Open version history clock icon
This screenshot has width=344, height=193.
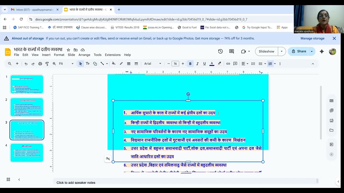(x=220, y=51)
